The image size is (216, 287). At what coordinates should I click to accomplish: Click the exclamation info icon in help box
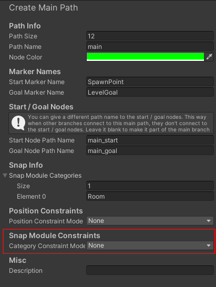point(18,123)
